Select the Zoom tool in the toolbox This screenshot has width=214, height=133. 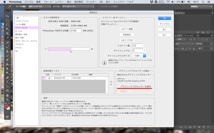pyautogui.click(x=7, y=100)
